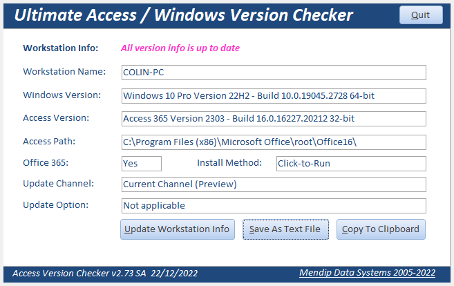This screenshot has height=286, width=454.
Task: Focus the Access Version text field
Action: (x=273, y=118)
